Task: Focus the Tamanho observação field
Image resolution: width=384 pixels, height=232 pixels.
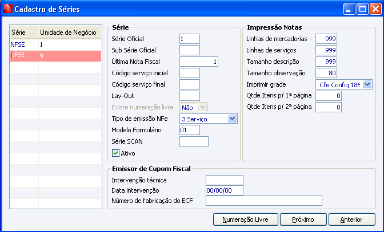Action: point(326,73)
